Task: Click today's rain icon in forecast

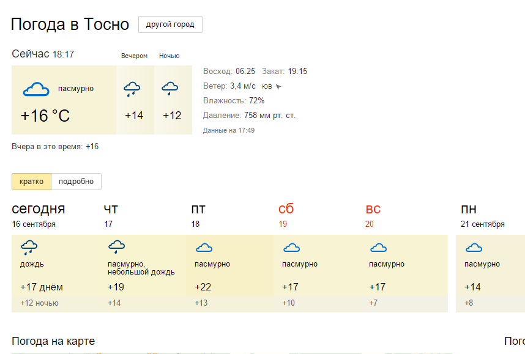Action: (x=29, y=248)
